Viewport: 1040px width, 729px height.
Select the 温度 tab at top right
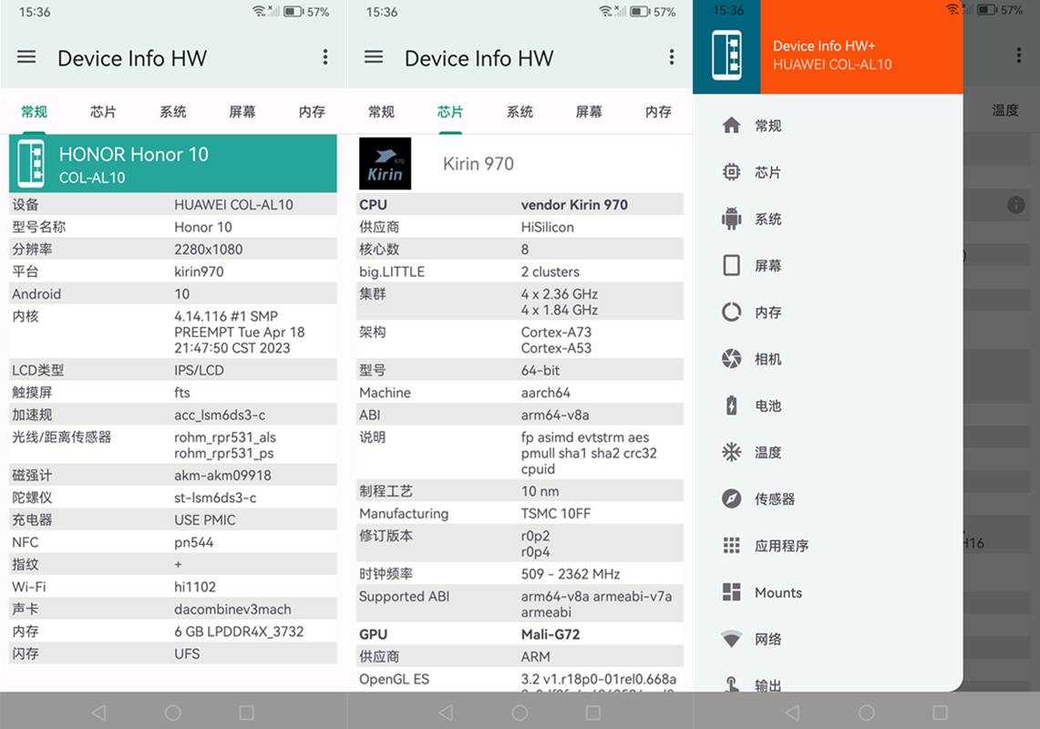1004,109
